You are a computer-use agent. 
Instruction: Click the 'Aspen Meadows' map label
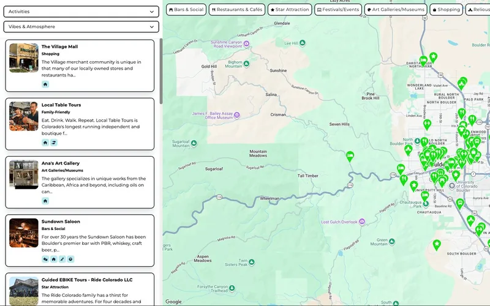tap(203, 258)
